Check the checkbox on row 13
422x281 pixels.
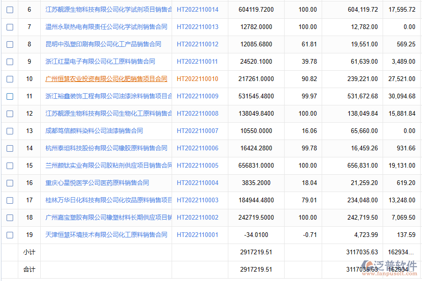10,131
